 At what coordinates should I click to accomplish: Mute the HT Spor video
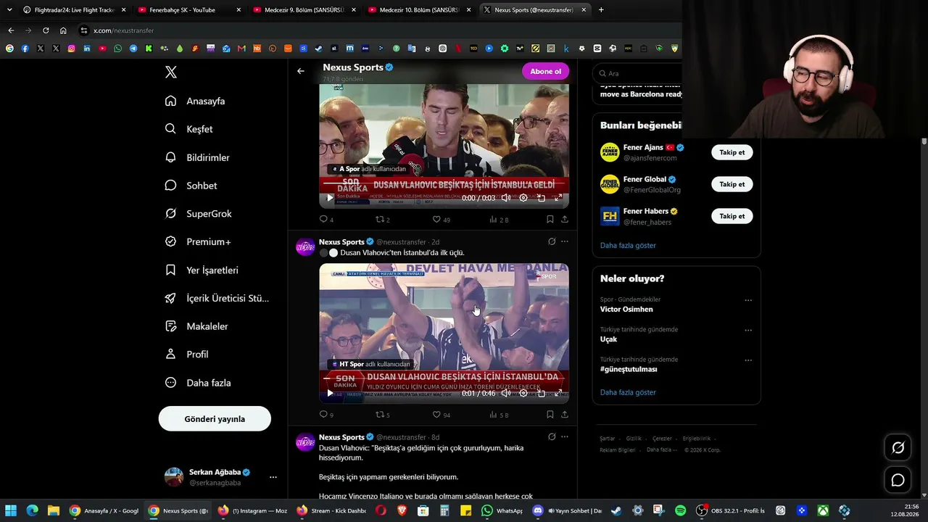505,393
